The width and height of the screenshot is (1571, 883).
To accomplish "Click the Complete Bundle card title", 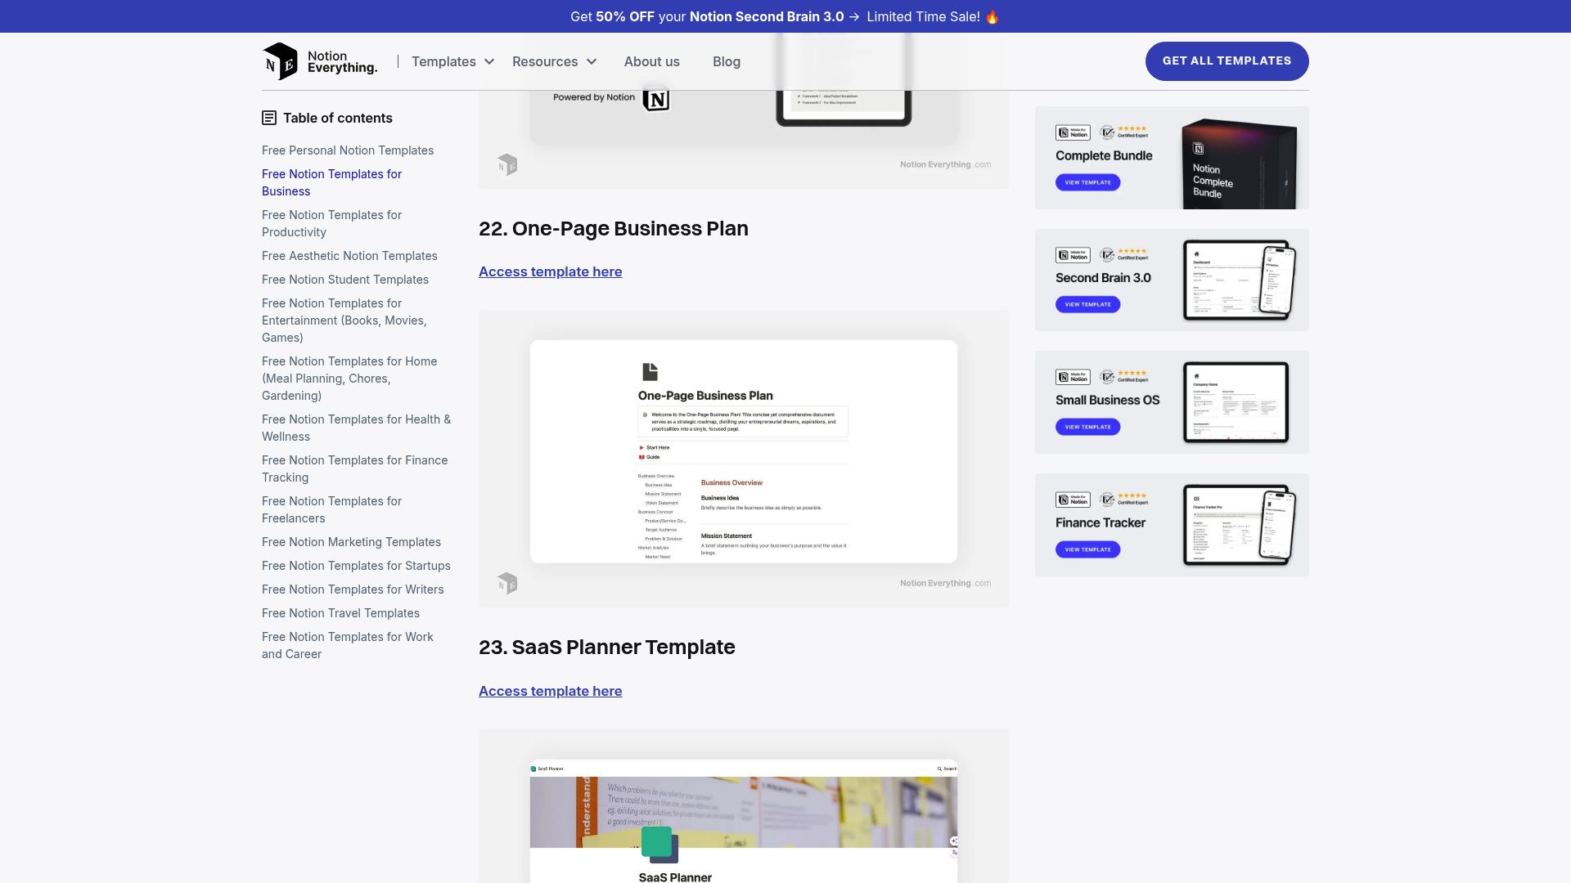I will click(x=1104, y=155).
